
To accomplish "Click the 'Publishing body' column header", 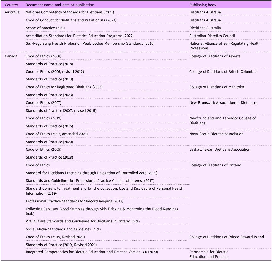I will (x=203, y=5).
